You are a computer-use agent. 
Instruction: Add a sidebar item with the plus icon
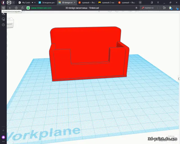tap(3, 130)
